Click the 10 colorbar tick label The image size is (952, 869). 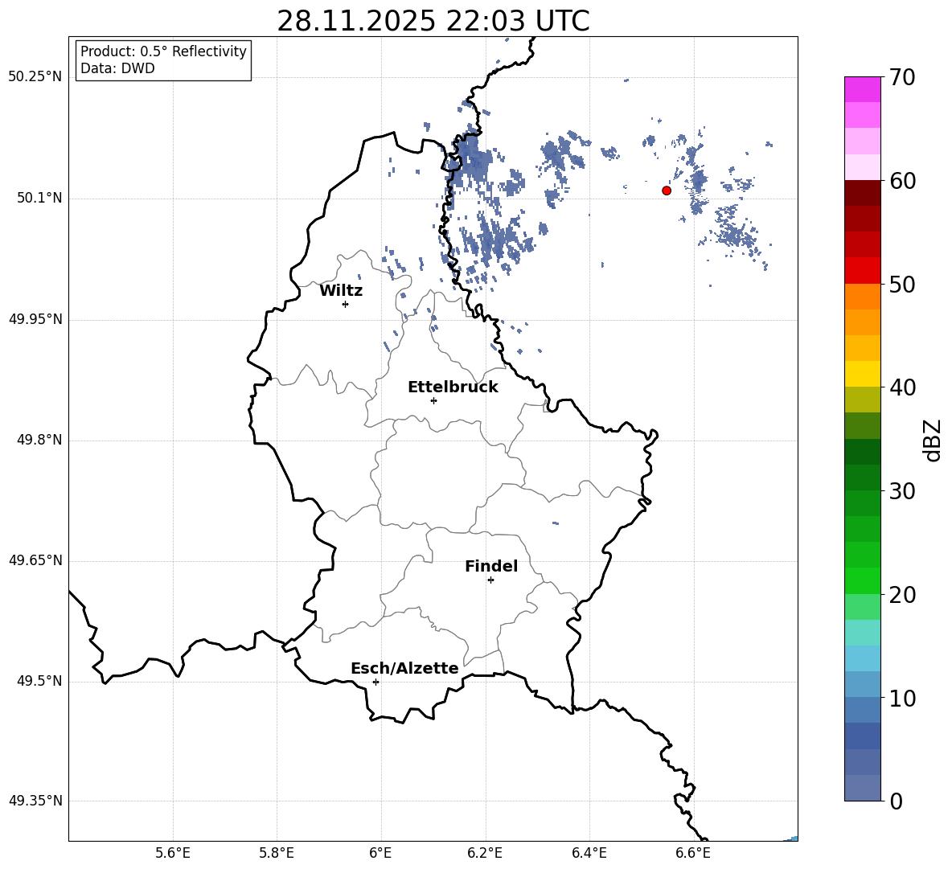tap(902, 698)
